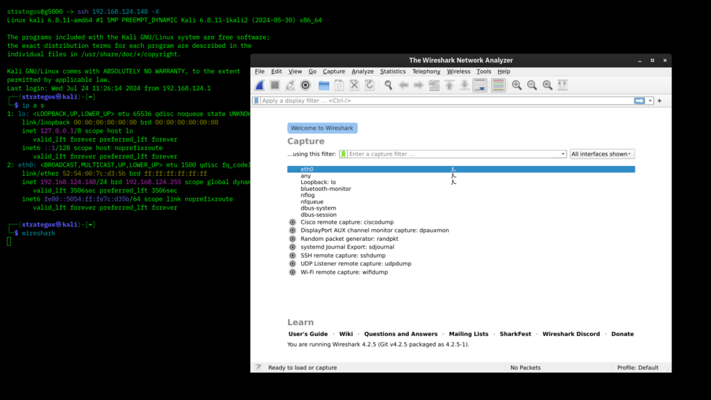Open the Cisco remote capture ciscodump settings
Image resolution: width=711 pixels, height=400 pixels.
click(x=292, y=222)
